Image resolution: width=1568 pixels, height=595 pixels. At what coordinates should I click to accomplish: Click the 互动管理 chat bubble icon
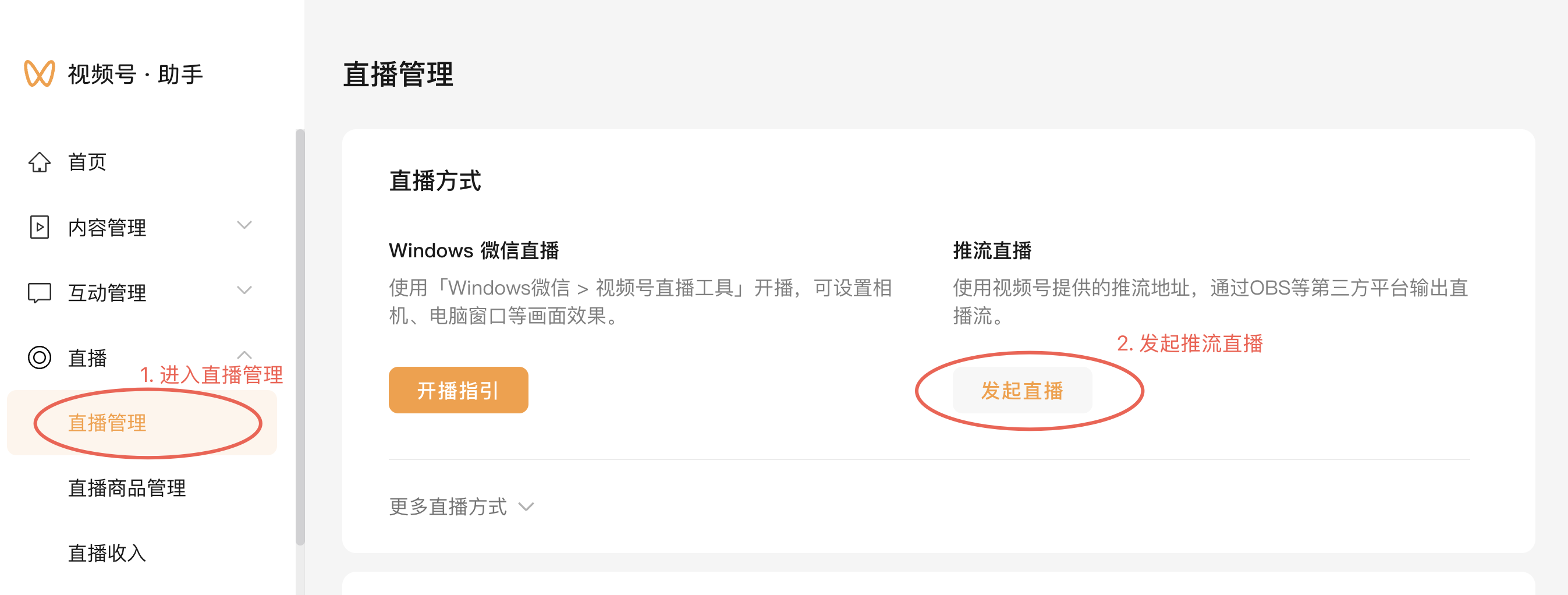(x=40, y=292)
